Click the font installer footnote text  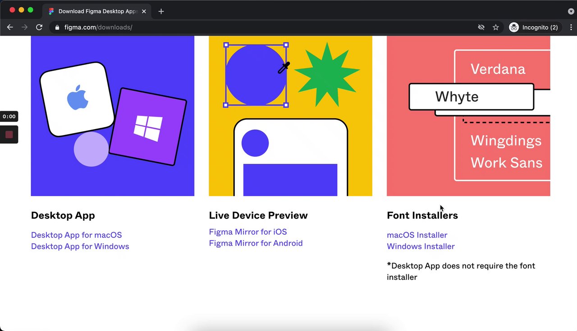coord(461,272)
